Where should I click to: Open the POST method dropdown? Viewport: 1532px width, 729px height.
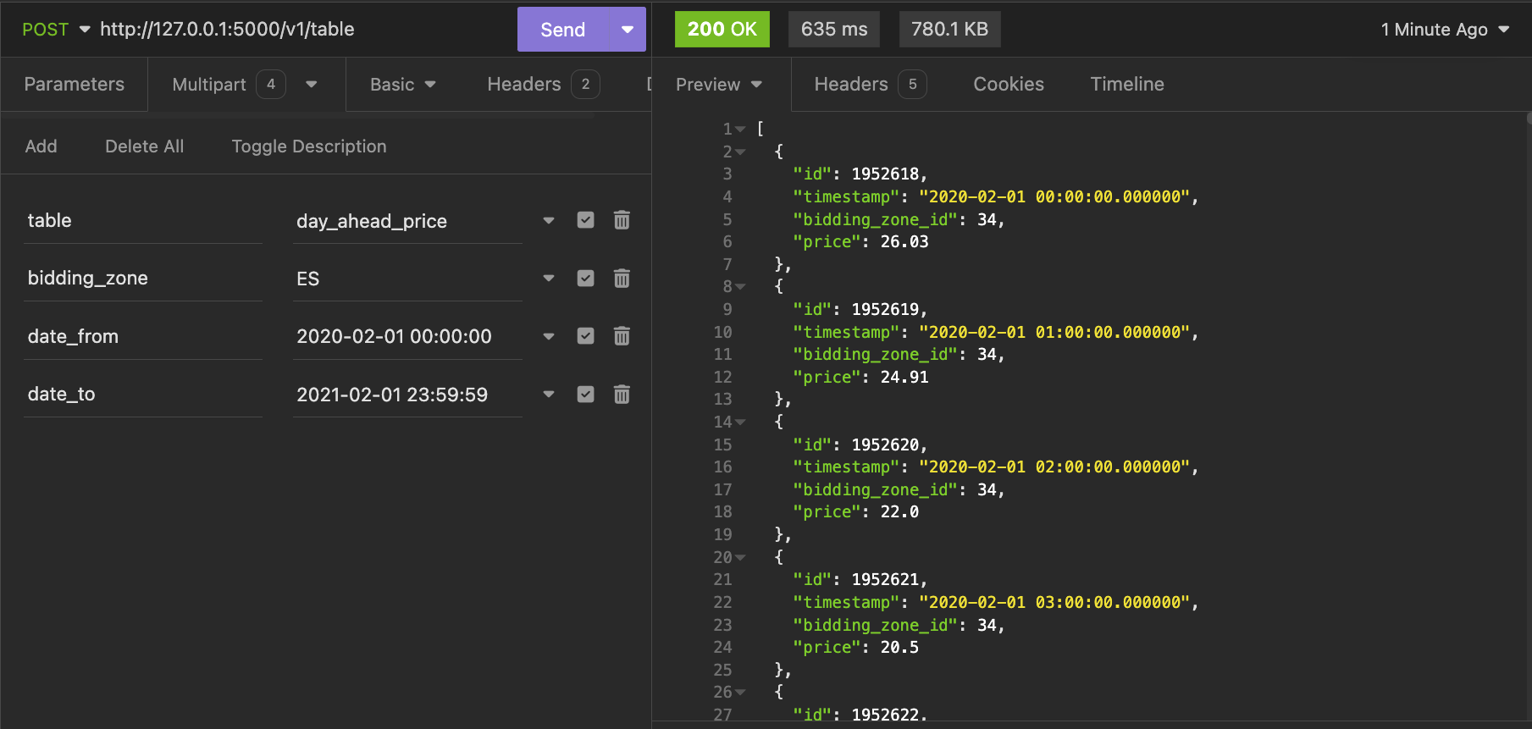pos(56,29)
